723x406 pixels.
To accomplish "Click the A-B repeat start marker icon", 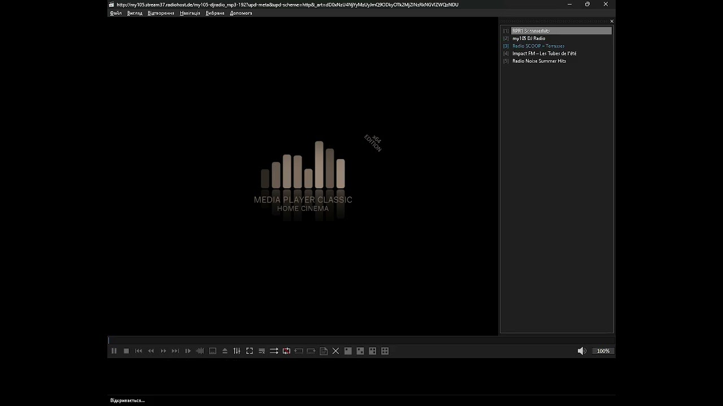I will [299, 351].
